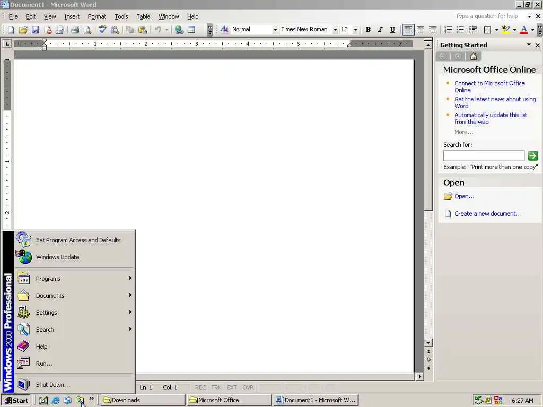Click the Type a question for help box

pyautogui.click(x=490, y=16)
